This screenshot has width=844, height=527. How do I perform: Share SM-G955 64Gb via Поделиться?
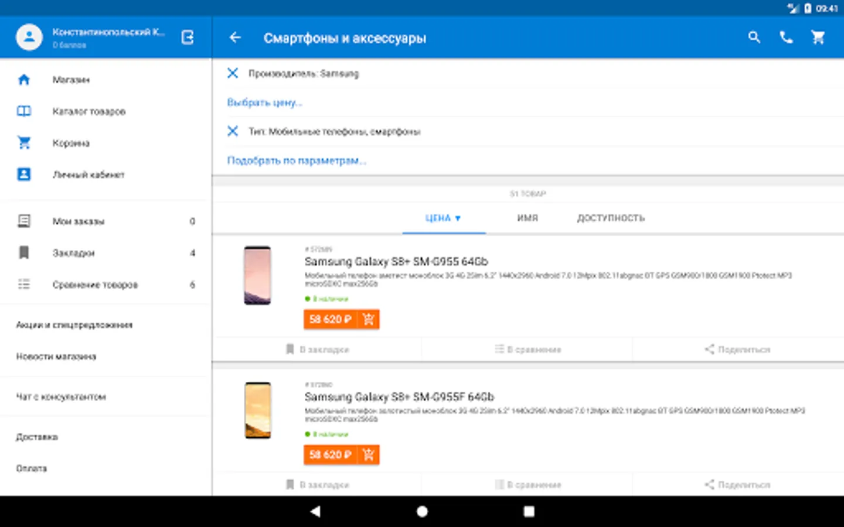click(737, 350)
